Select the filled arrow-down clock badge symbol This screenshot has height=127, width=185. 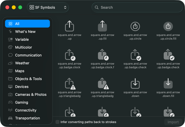click(x=103, y=112)
